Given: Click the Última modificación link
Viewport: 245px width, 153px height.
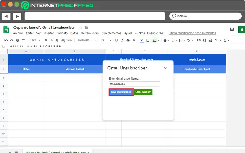Looking at the screenshot, I should 192,33.
